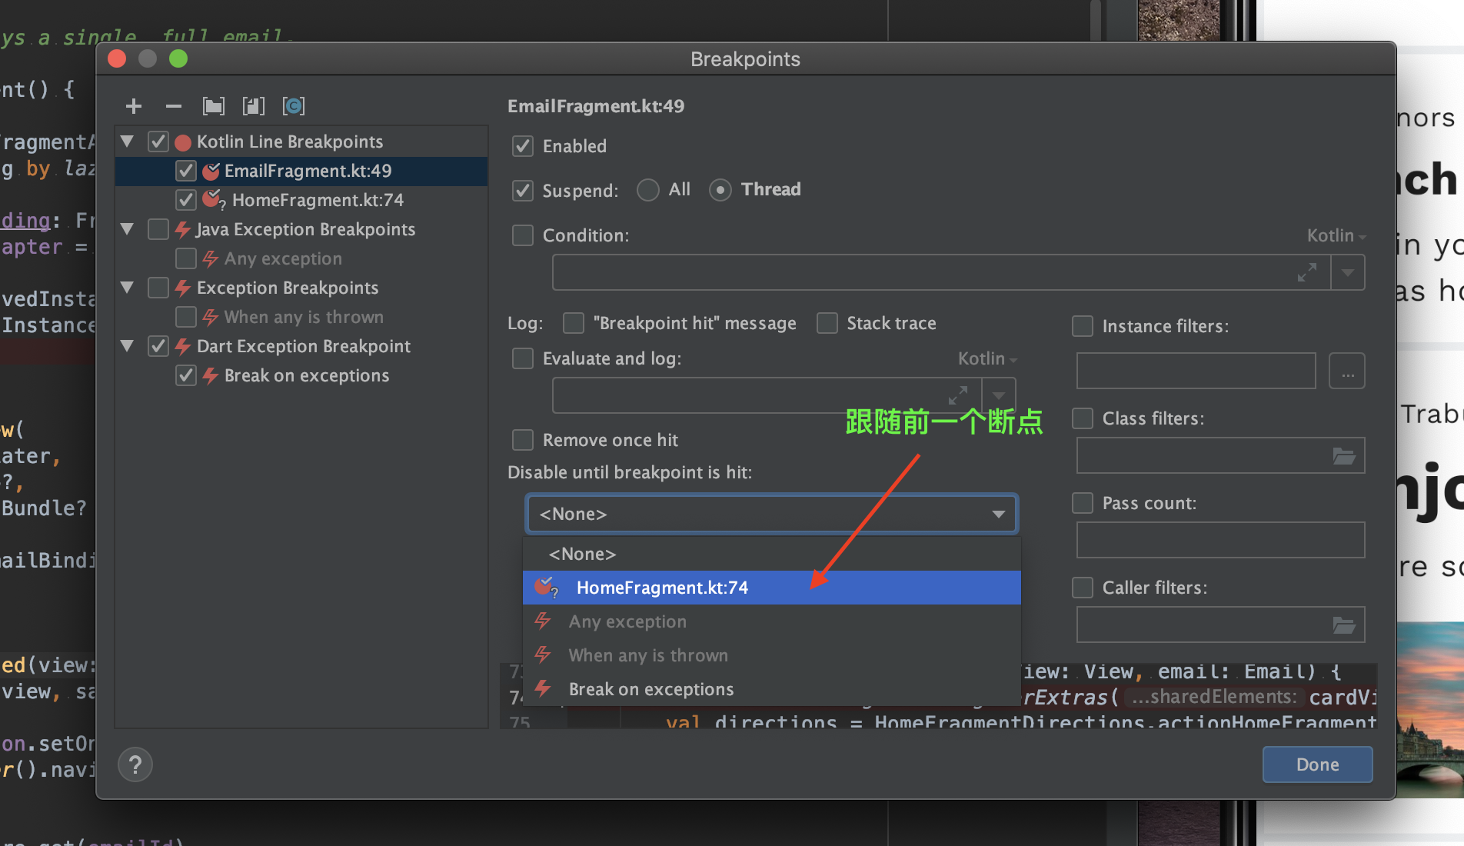1464x846 pixels.
Task: Click the Caller filters input field
Action: (1221, 625)
